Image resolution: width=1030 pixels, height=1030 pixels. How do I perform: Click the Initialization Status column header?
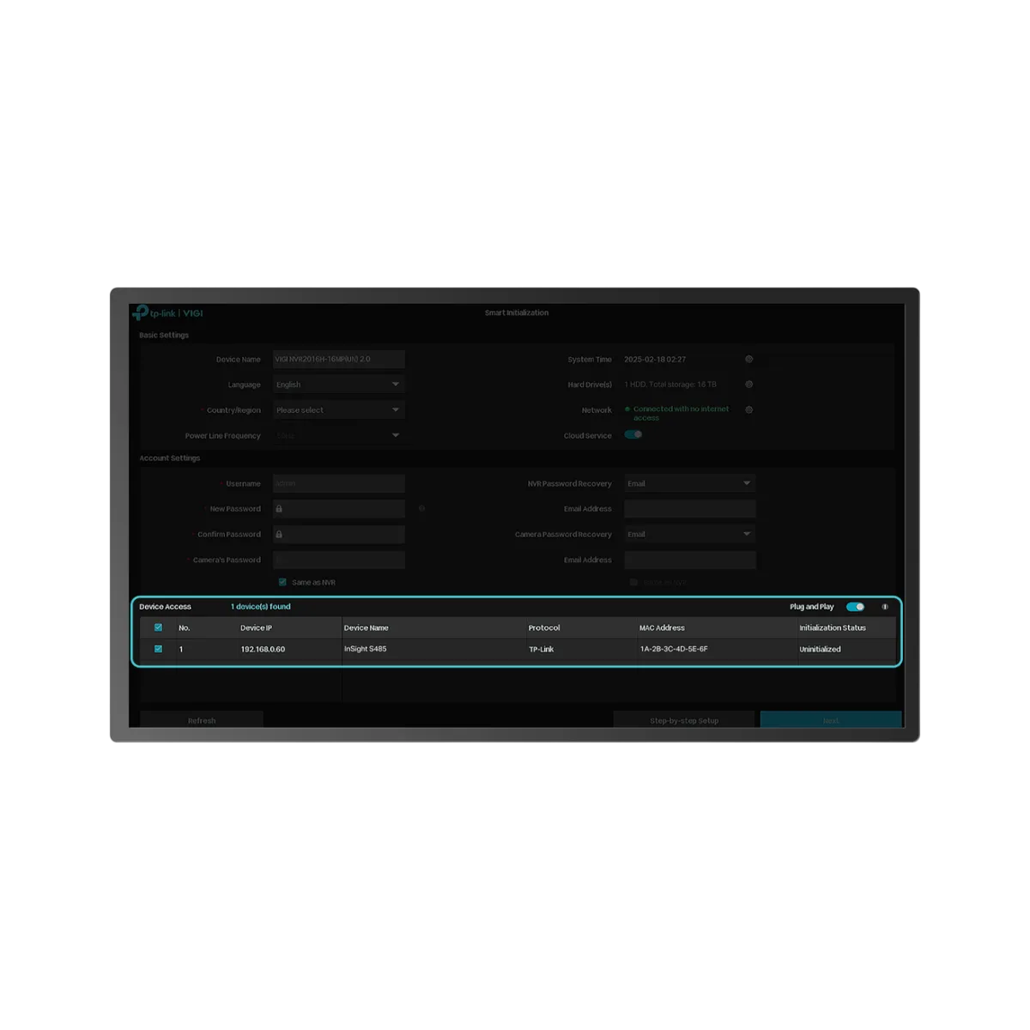[x=833, y=627]
